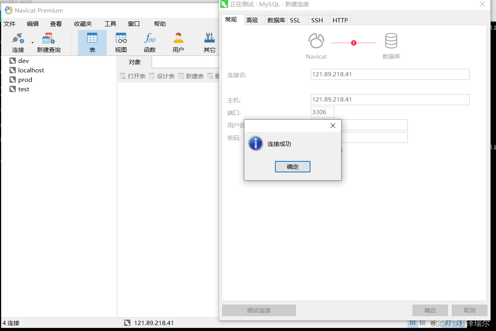Click the 密码 (Password) input field
The width and height of the screenshot is (496, 331).
click(374, 137)
